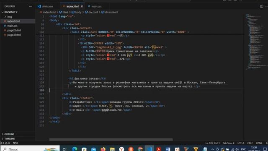Close the index.html tab
This screenshot has width=268, height=151.
click(82, 6)
